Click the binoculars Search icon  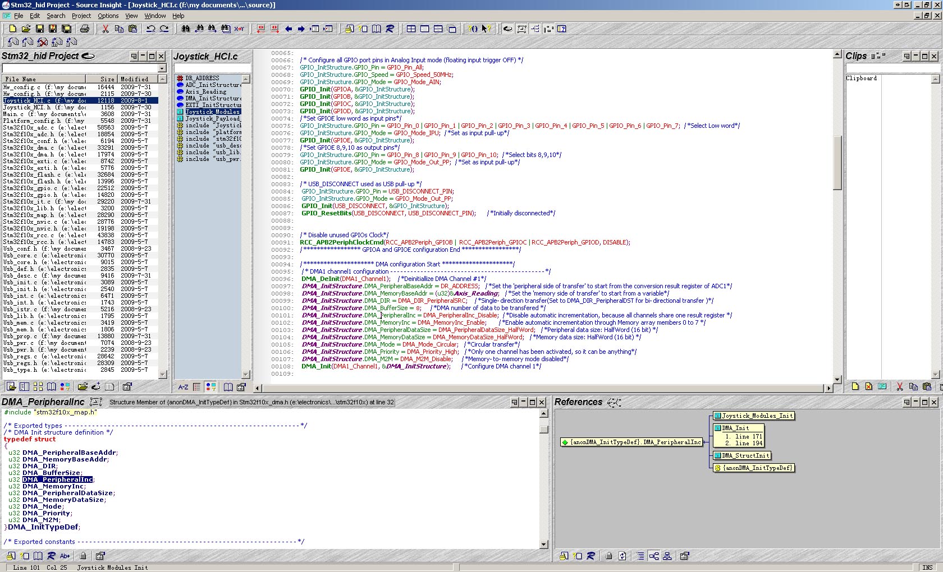[x=185, y=29]
